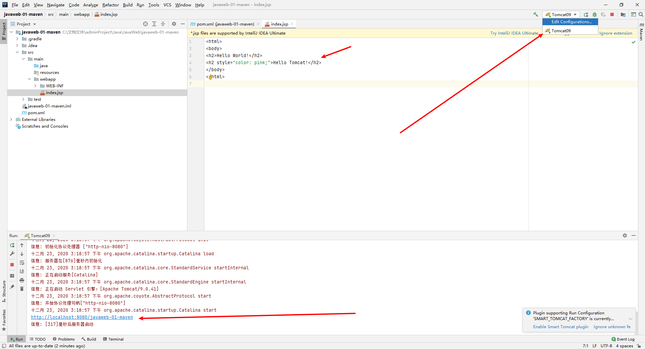
Task: Expand External Libraries node
Action: point(11,120)
